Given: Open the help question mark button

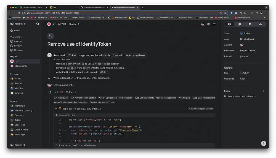Looking at the screenshot, I should 264,143.
